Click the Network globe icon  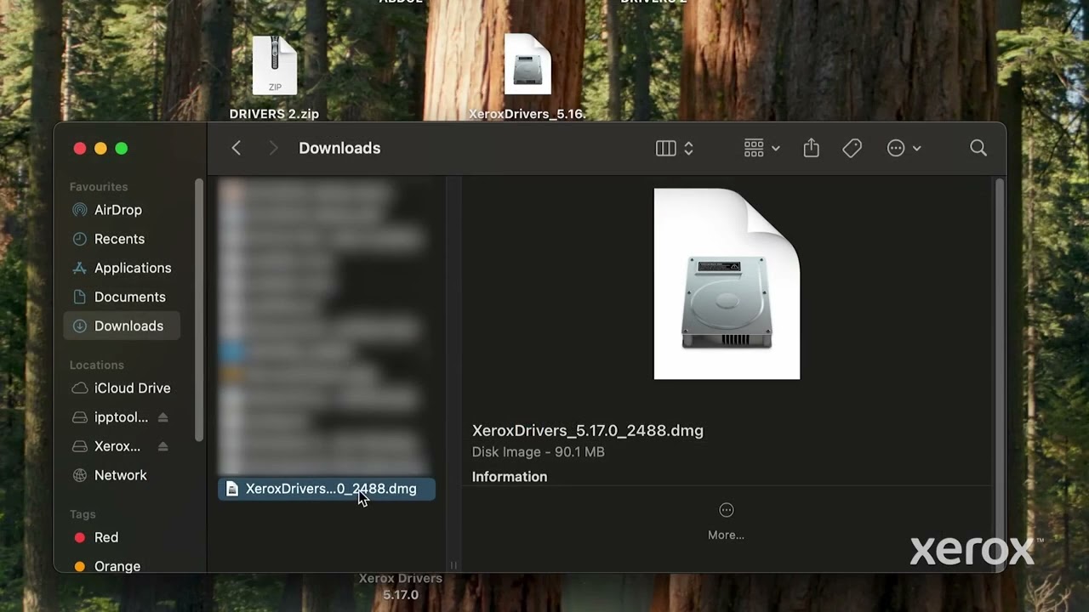tap(80, 475)
